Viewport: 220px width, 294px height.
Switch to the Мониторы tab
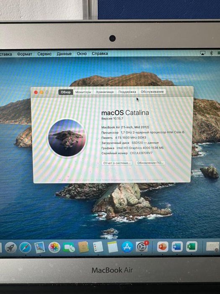click(x=83, y=92)
